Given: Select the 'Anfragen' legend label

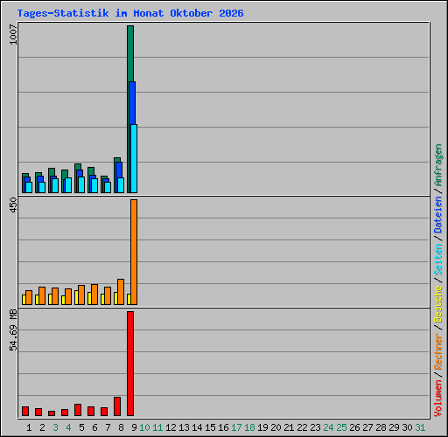Looking at the screenshot, I should click(438, 165).
